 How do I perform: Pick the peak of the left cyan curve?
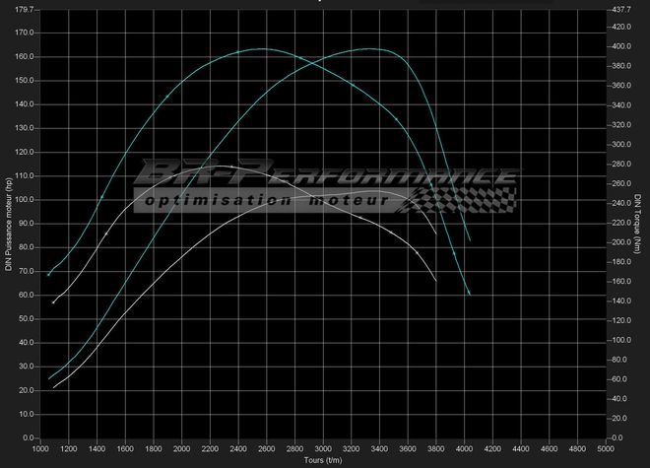pyautogui.click(x=261, y=48)
